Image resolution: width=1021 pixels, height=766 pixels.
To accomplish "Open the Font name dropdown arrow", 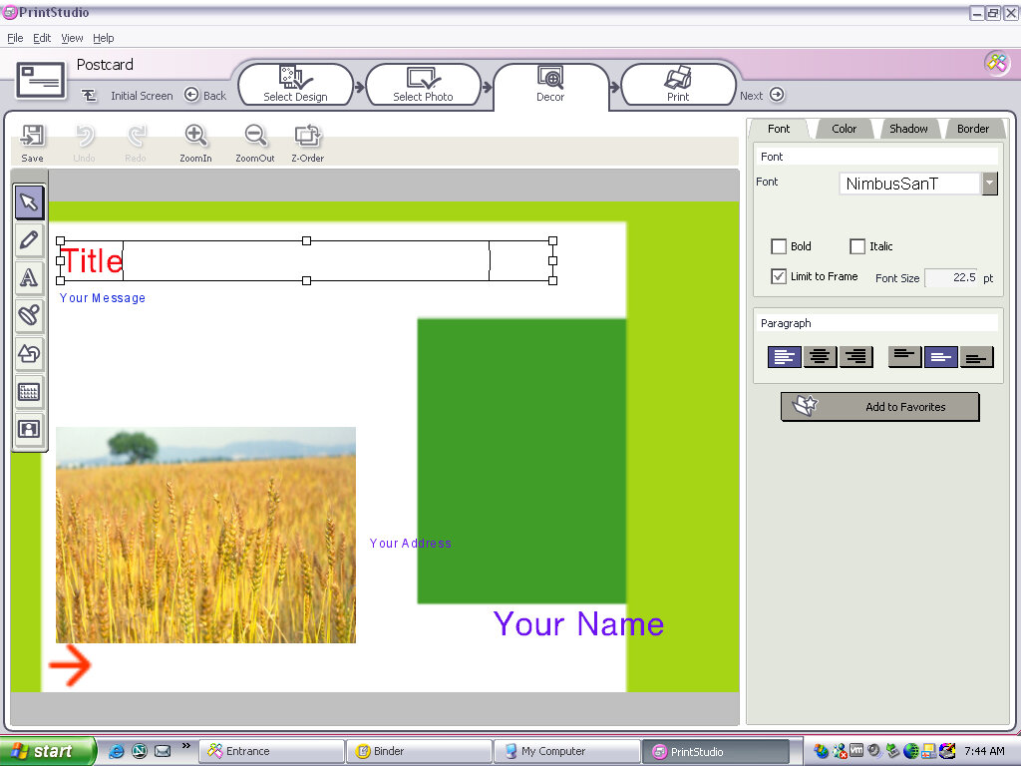I will 989,184.
